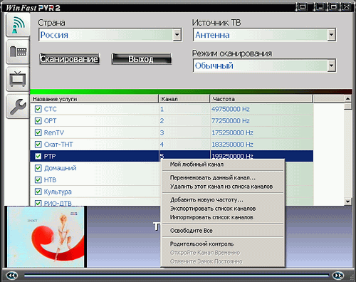Screen dimensions: 356x282
Task: Uncheck the Культура channel checkbox
Action: 38,192
